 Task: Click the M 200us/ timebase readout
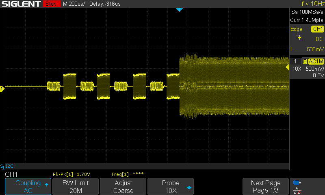[x=74, y=4]
